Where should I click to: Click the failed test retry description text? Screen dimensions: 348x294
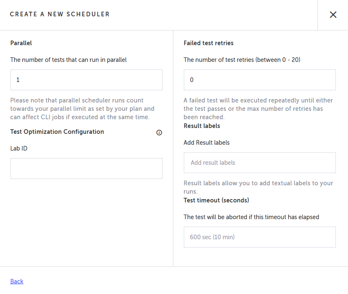pos(258,109)
